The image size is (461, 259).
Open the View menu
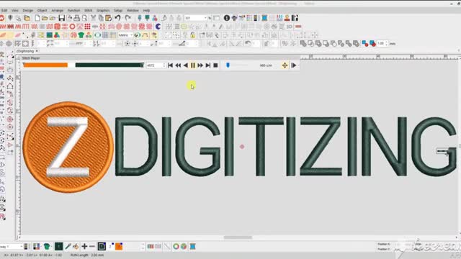coord(14,10)
